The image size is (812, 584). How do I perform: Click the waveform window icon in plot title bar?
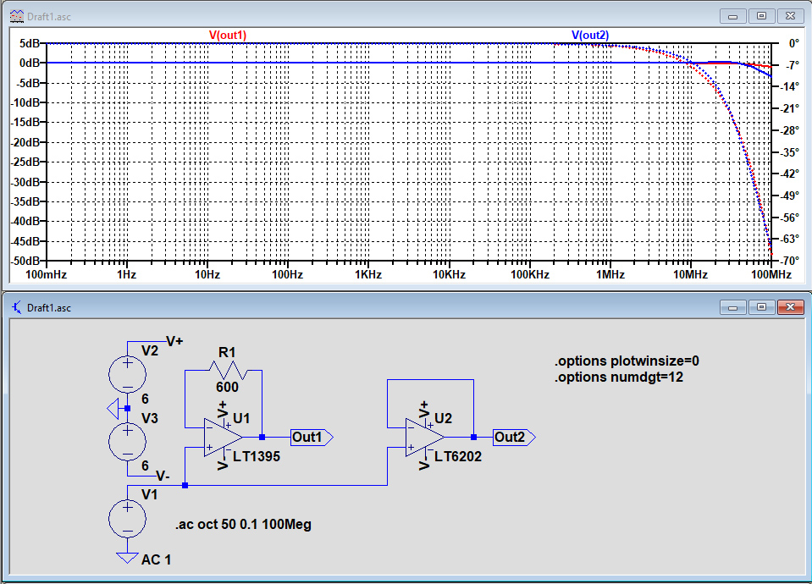coord(17,17)
